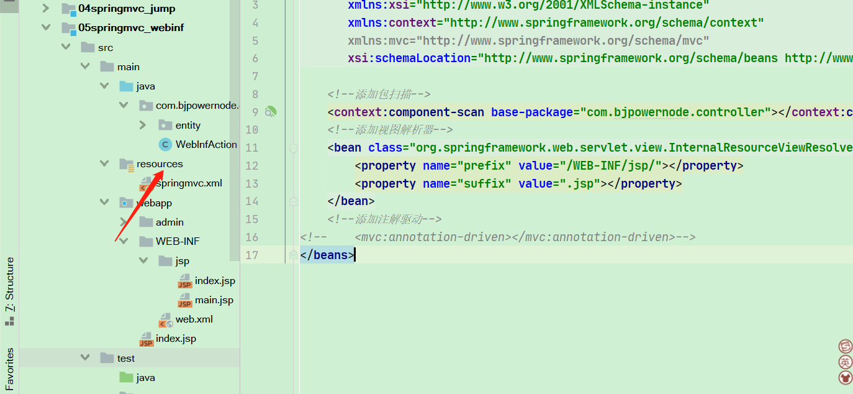Image resolution: width=853 pixels, height=394 pixels.
Task: Toggle the fold marker beside closing beans tag
Action: tap(293, 255)
